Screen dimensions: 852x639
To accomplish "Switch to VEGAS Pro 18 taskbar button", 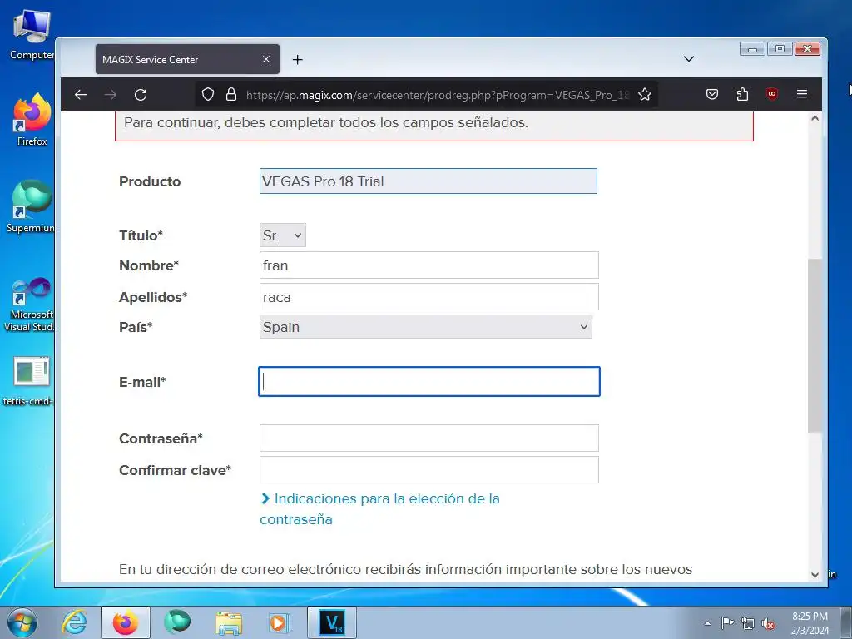I will click(x=332, y=622).
